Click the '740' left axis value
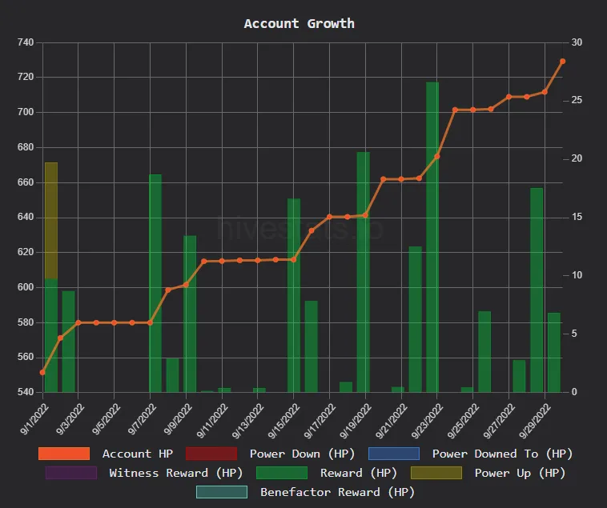607x508 pixels. (26, 42)
